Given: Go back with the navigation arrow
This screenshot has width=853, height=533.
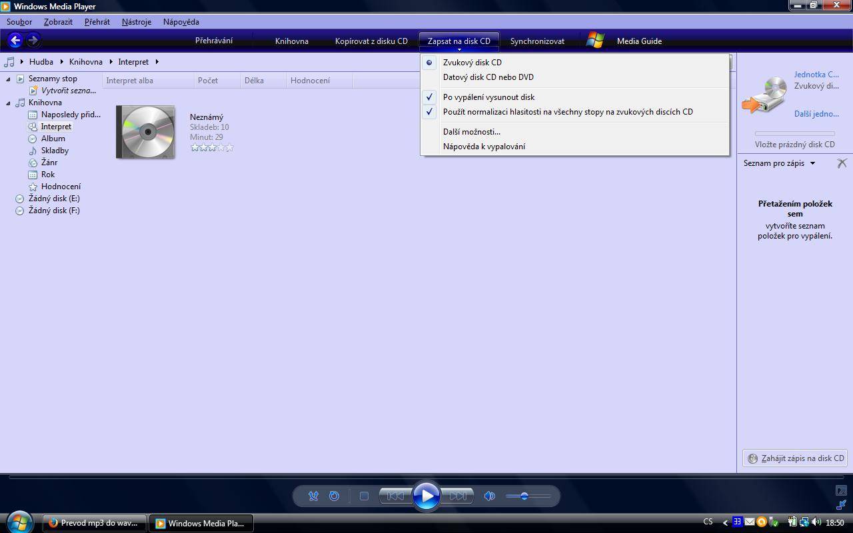Looking at the screenshot, I should pos(15,41).
